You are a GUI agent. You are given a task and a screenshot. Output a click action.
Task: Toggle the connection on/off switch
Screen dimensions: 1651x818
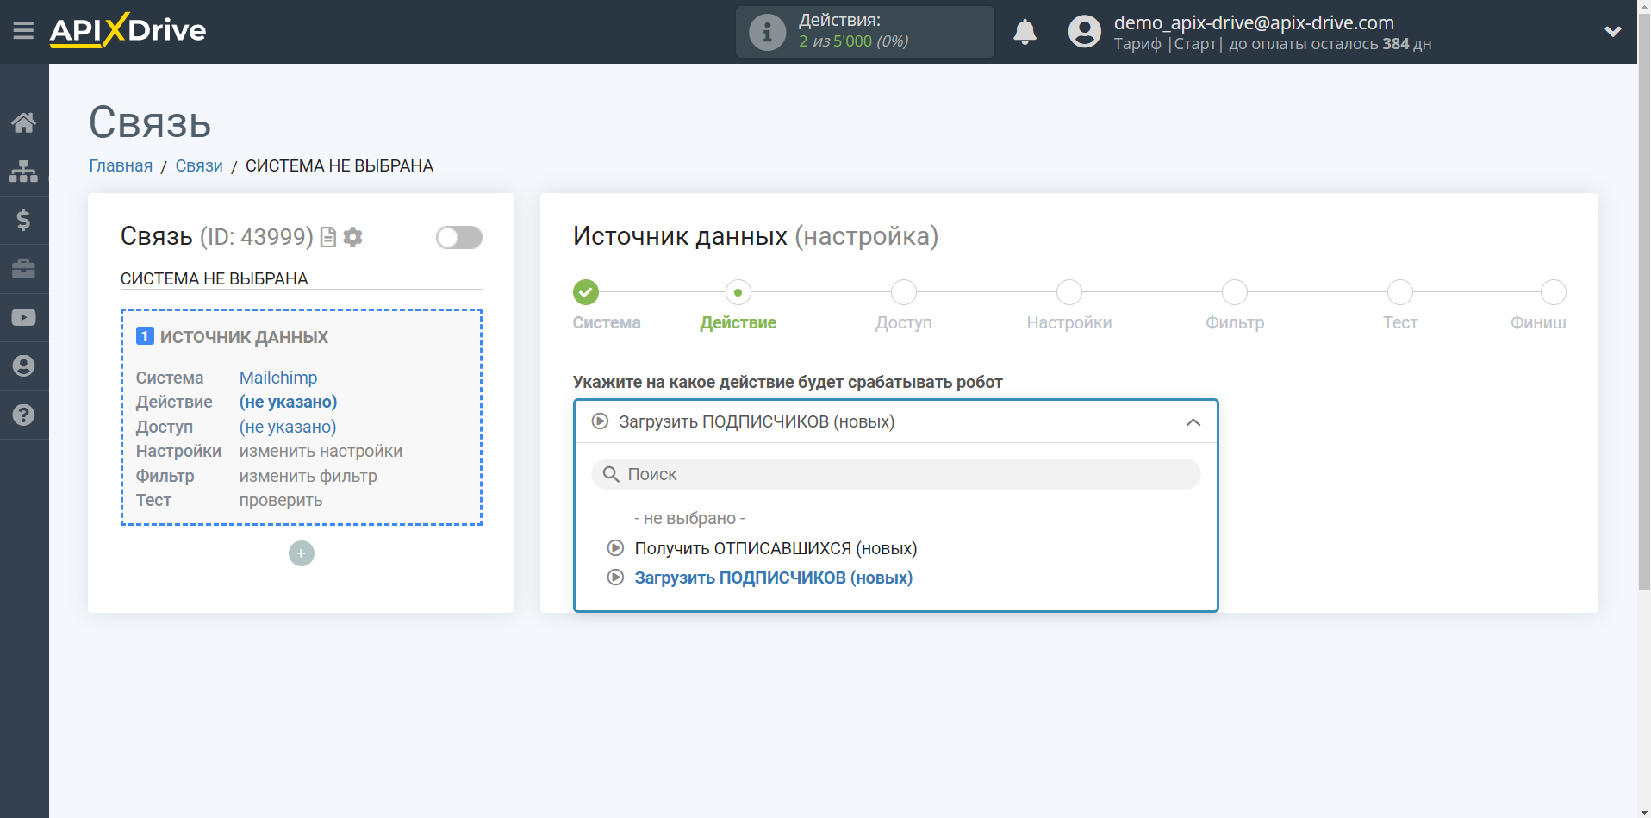(458, 237)
